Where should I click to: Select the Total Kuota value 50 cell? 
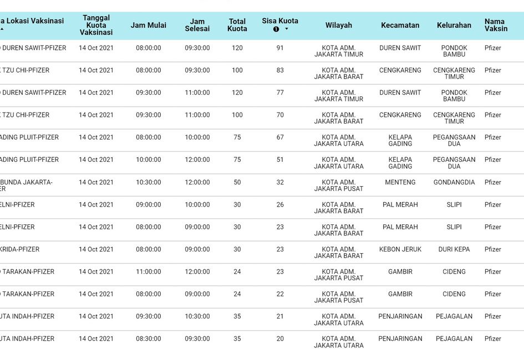(237, 182)
